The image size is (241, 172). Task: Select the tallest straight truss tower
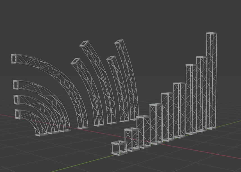pyautogui.click(x=212, y=81)
